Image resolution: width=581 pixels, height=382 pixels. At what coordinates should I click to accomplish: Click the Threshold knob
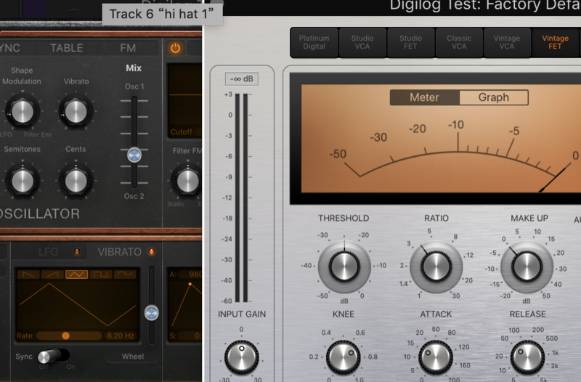point(344,264)
